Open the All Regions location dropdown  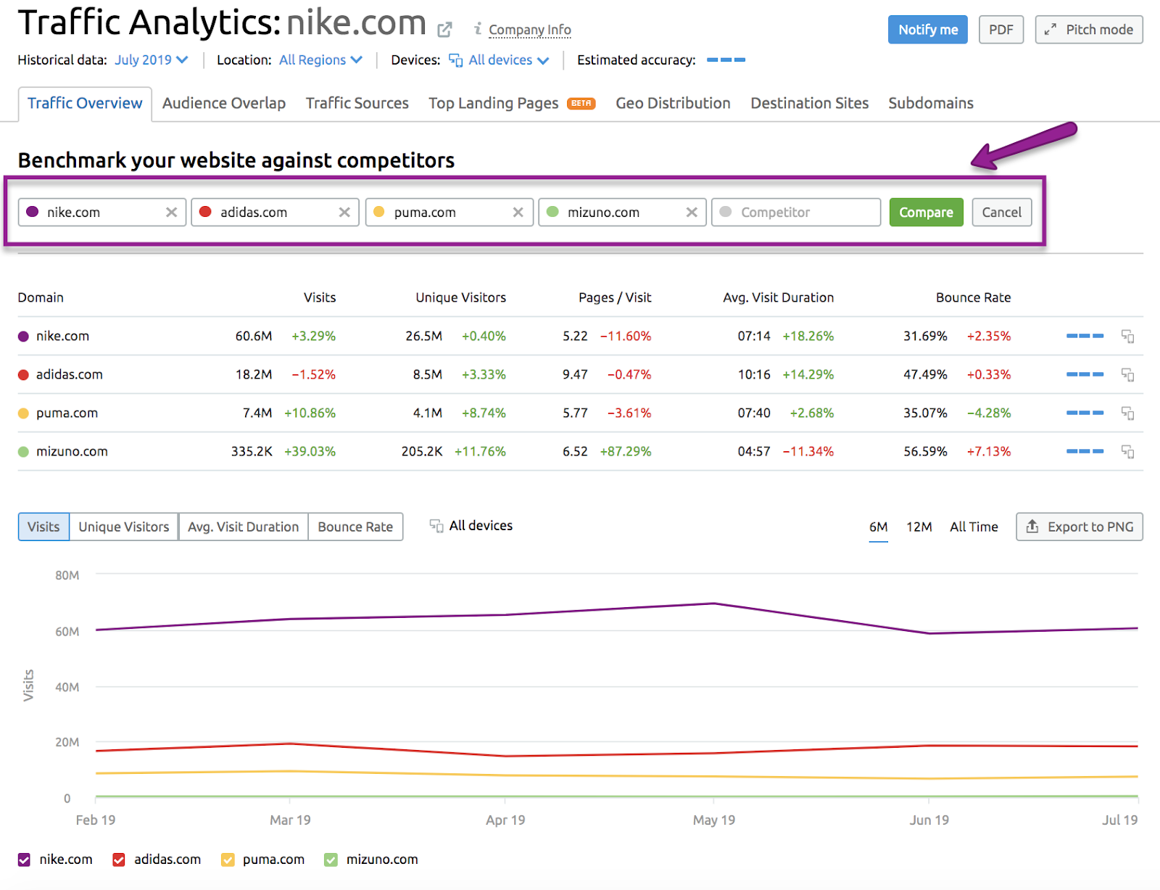coord(320,60)
